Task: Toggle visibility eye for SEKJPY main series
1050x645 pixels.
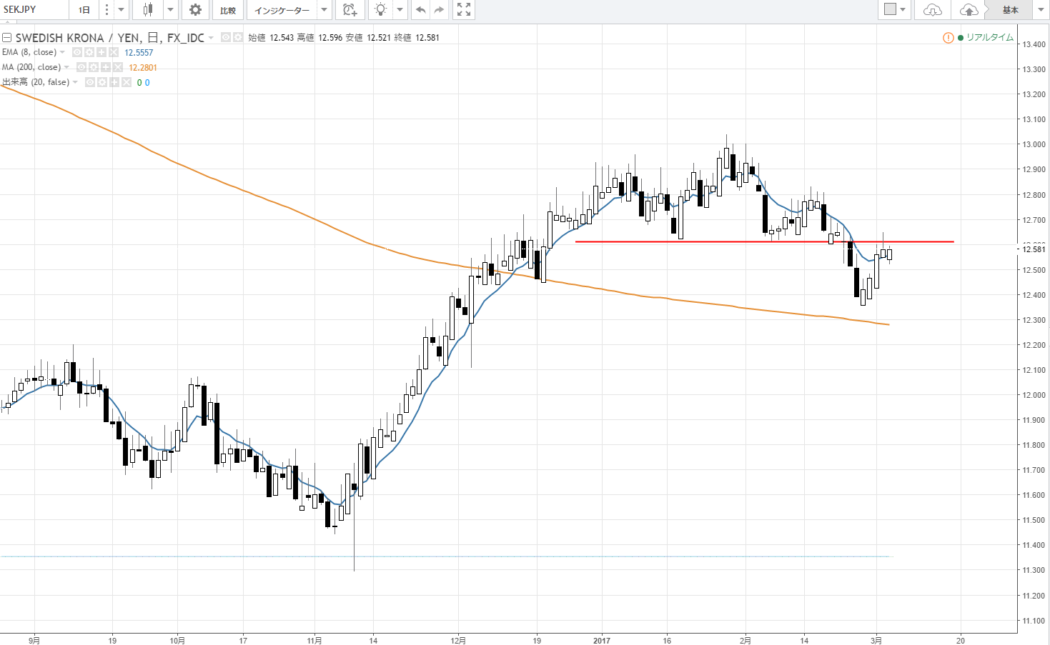Action: (226, 37)
